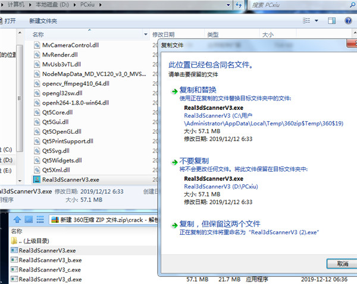Click the list view icon in 360zip
Viewport: 357px width, 284px height.
point(40,220)
